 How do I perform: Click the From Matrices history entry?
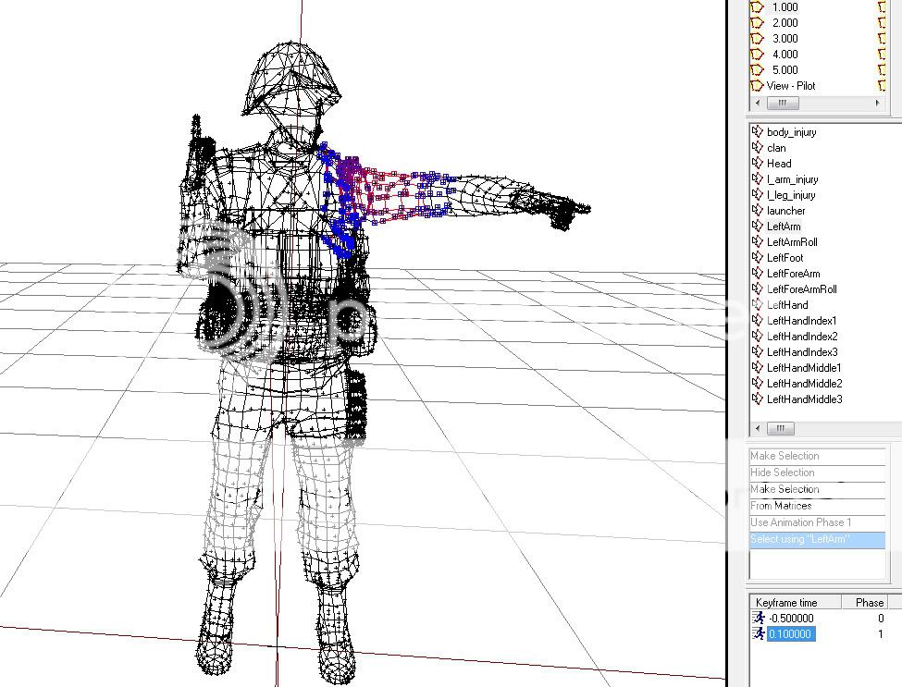point(781,506)
